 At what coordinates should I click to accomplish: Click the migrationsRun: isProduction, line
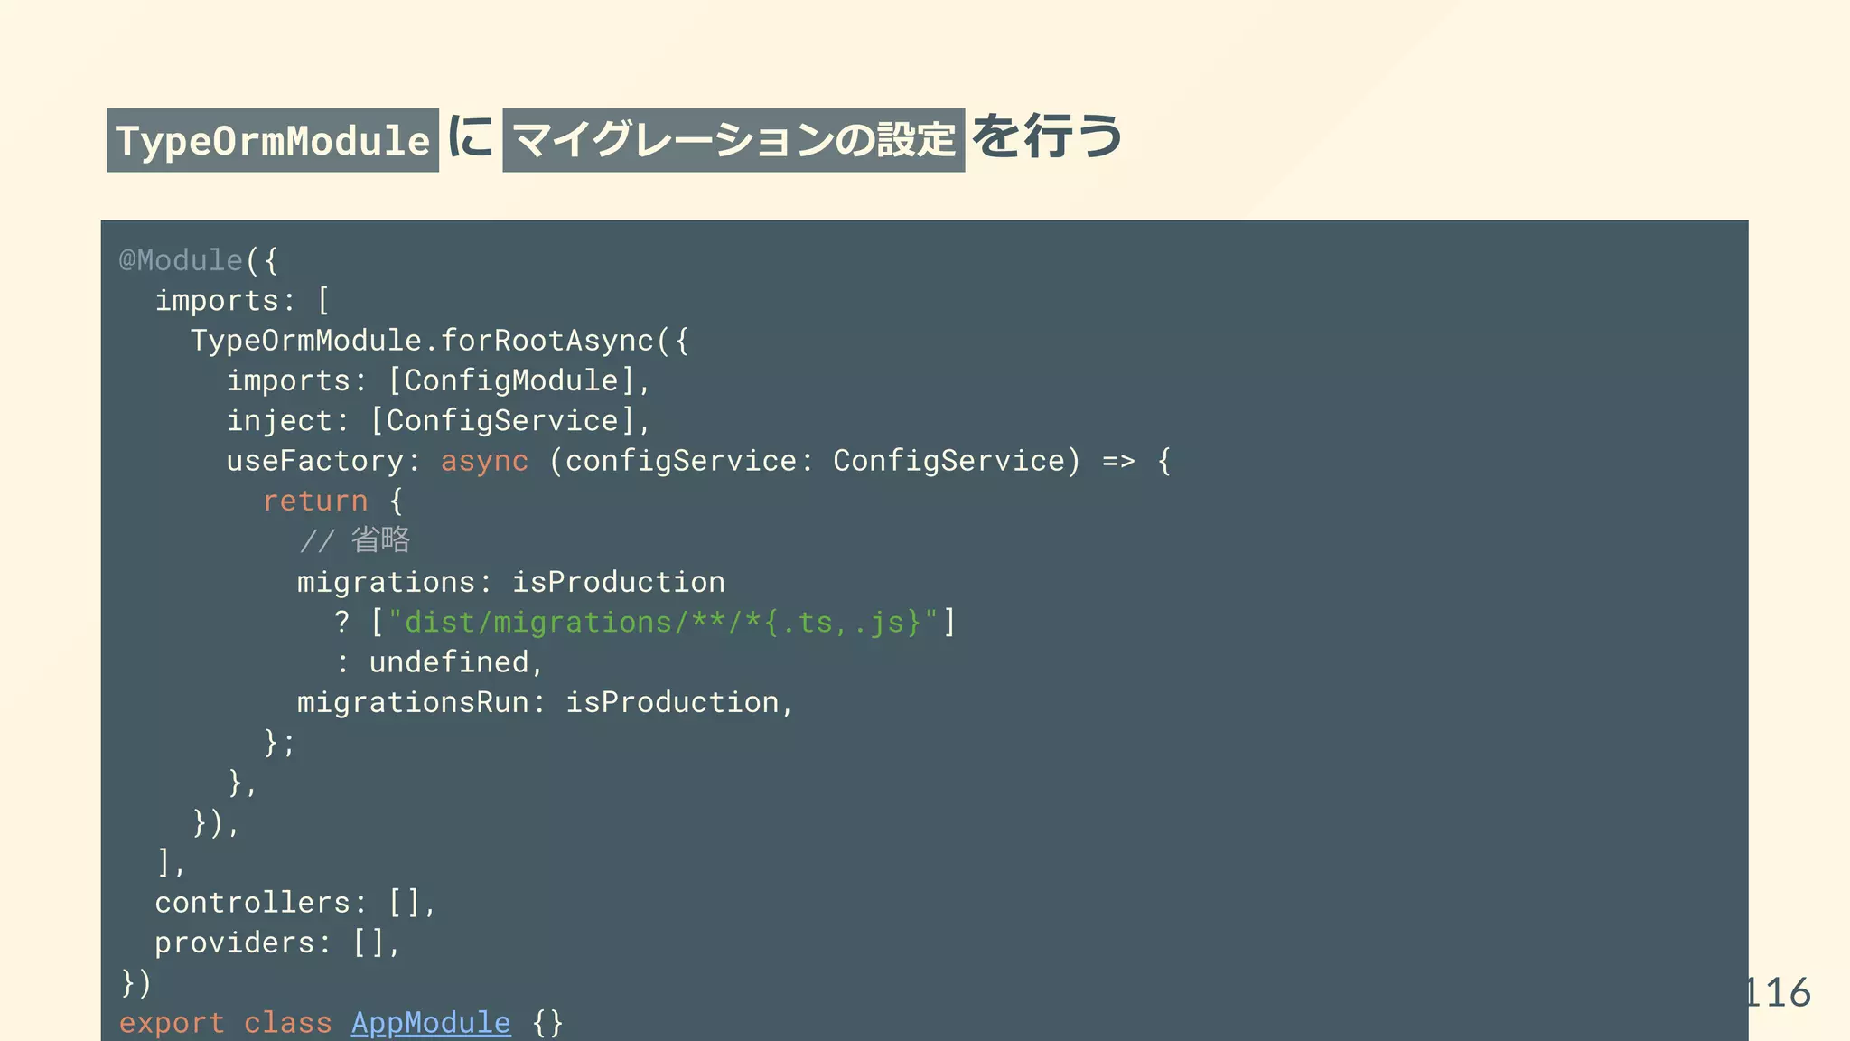pos(546,702)
